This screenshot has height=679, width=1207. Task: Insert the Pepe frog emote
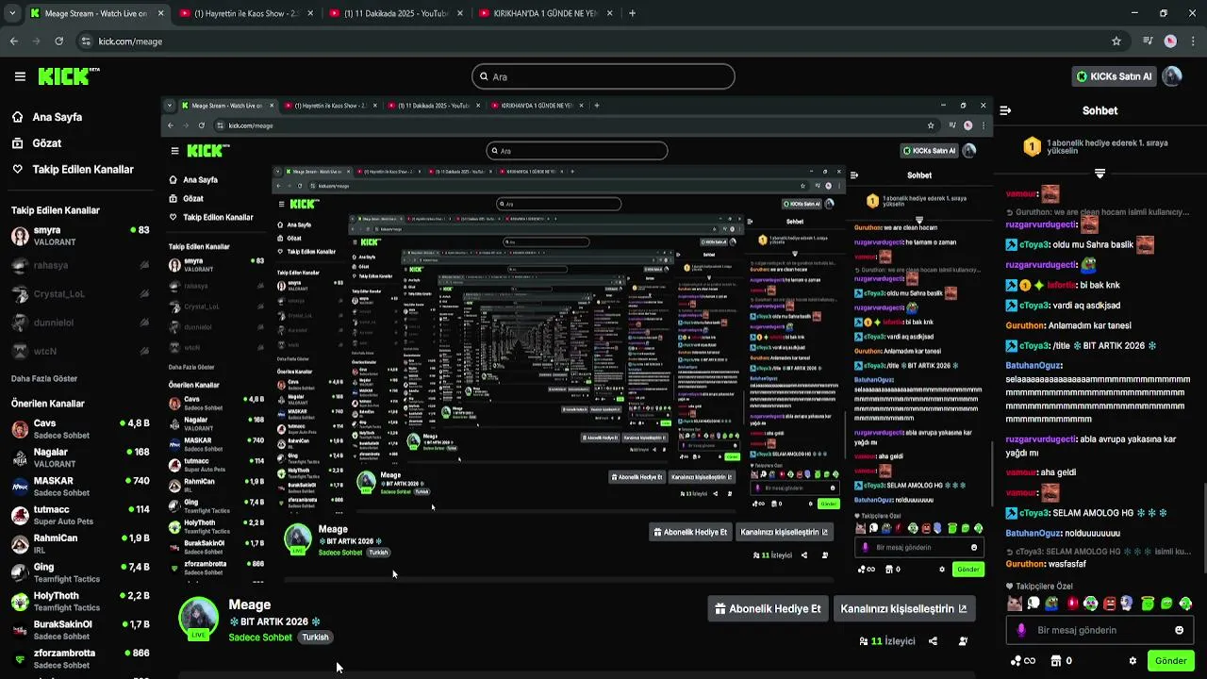pos(1052,604)
